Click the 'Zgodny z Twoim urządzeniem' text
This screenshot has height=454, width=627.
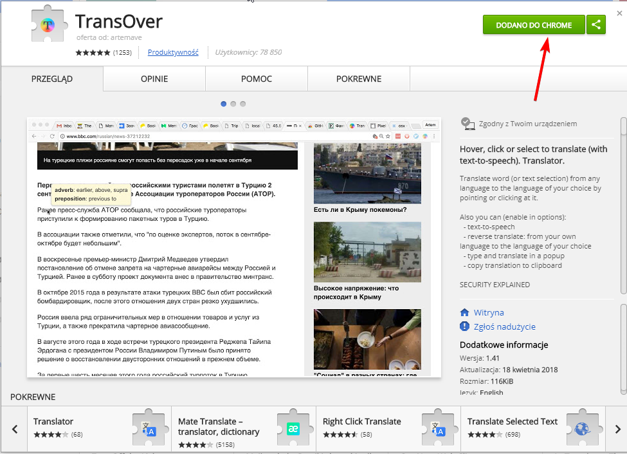528,124
